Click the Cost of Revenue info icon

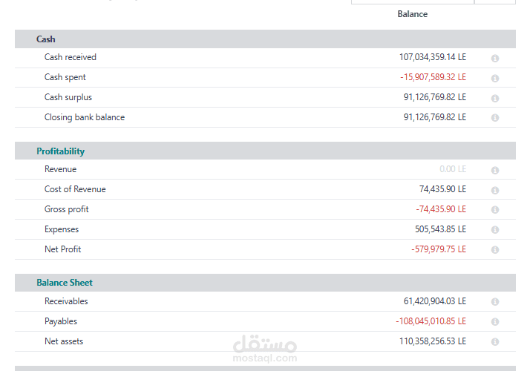point(494,190)
